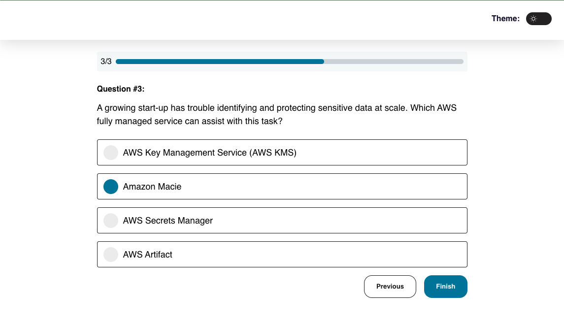Go back with the Previous button
This screenshot has height=325, width=564.
point(390,287)
